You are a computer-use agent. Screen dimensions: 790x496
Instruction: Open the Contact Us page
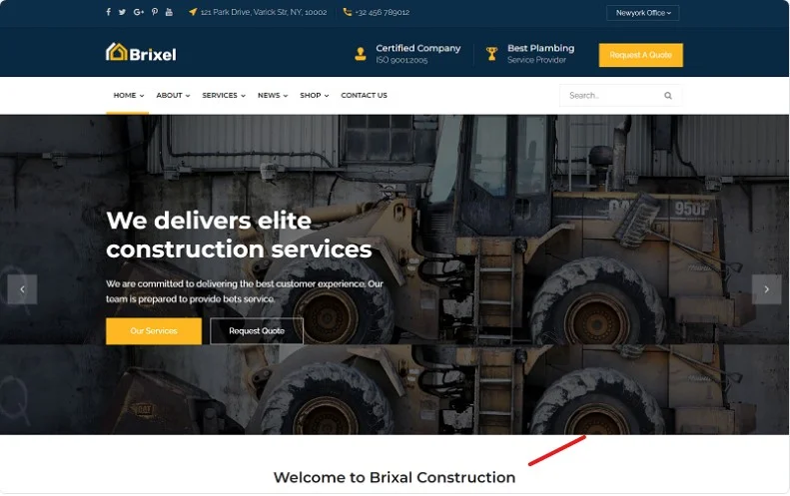(364, 95)
